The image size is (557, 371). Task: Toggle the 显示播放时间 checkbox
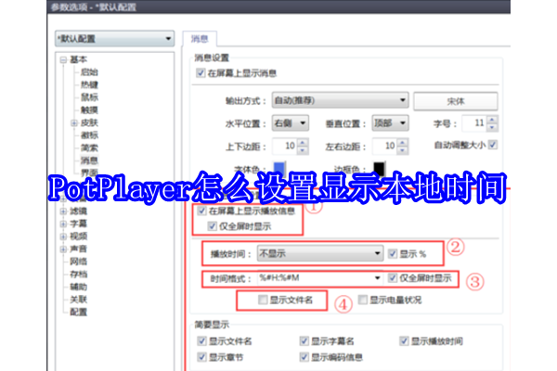coord(404,341)
